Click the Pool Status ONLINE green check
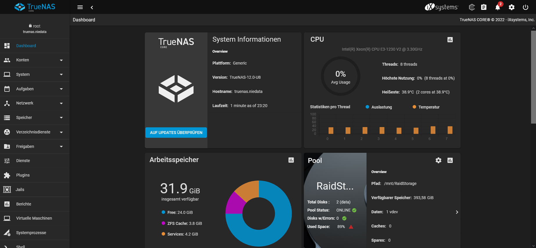The width and height of the screenshot is (536, 248). (354, 210)
